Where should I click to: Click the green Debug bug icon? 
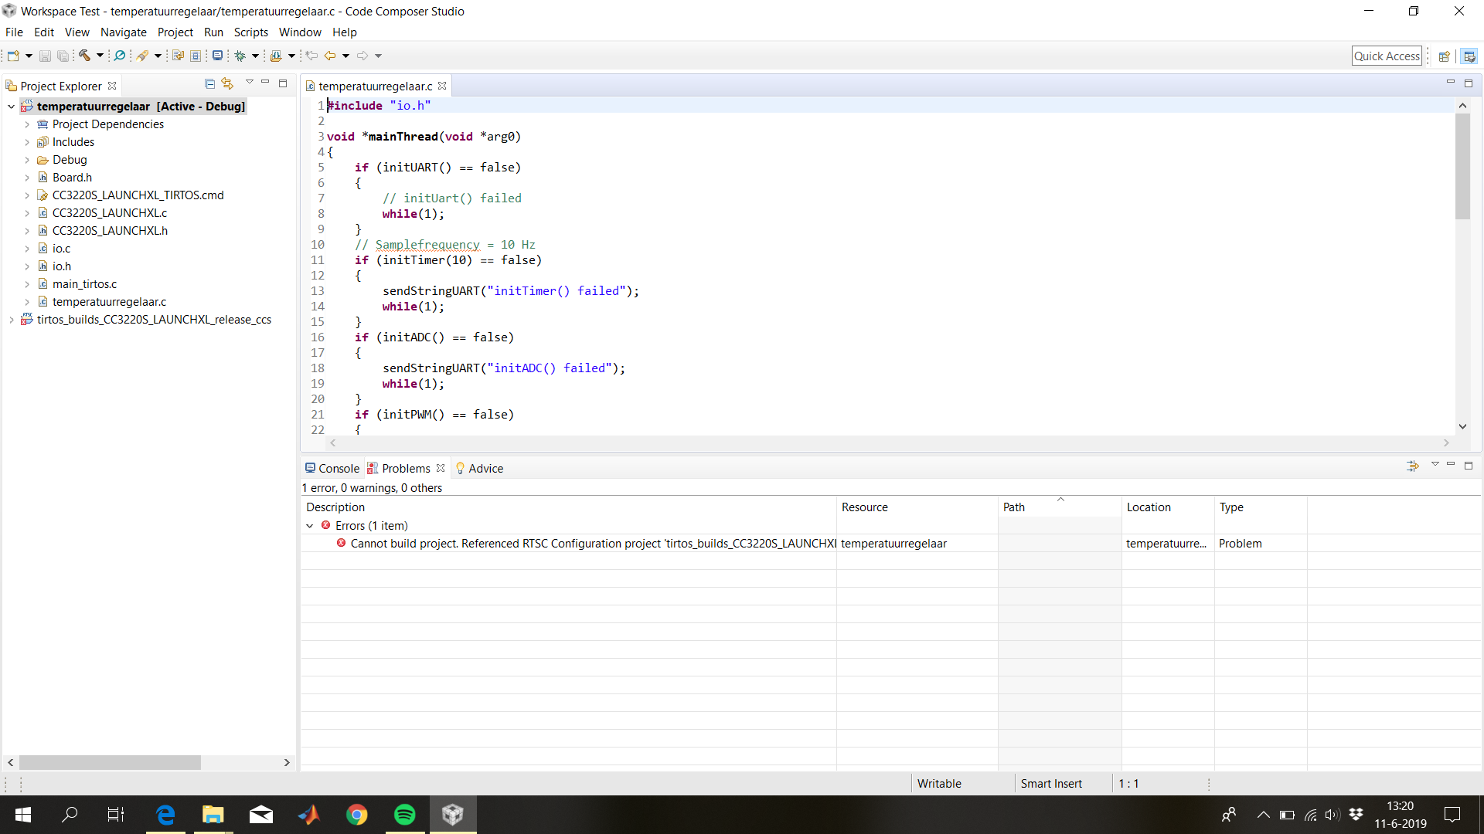tap(240, 56)
